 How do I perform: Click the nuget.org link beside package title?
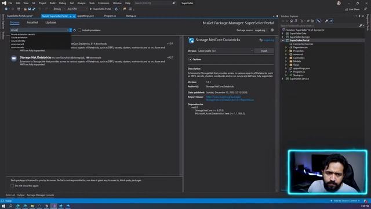click(268, 40)
